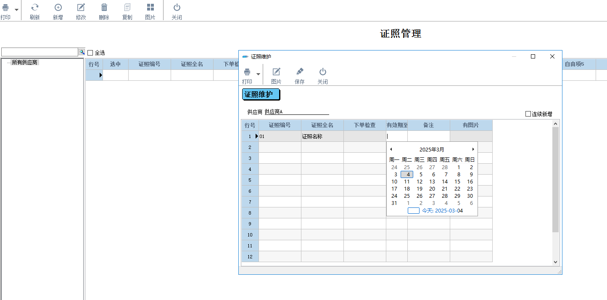Viewport: 607px width, 300px height.
Task: Pick March 15 in the calendar
Action: [457, 182]
